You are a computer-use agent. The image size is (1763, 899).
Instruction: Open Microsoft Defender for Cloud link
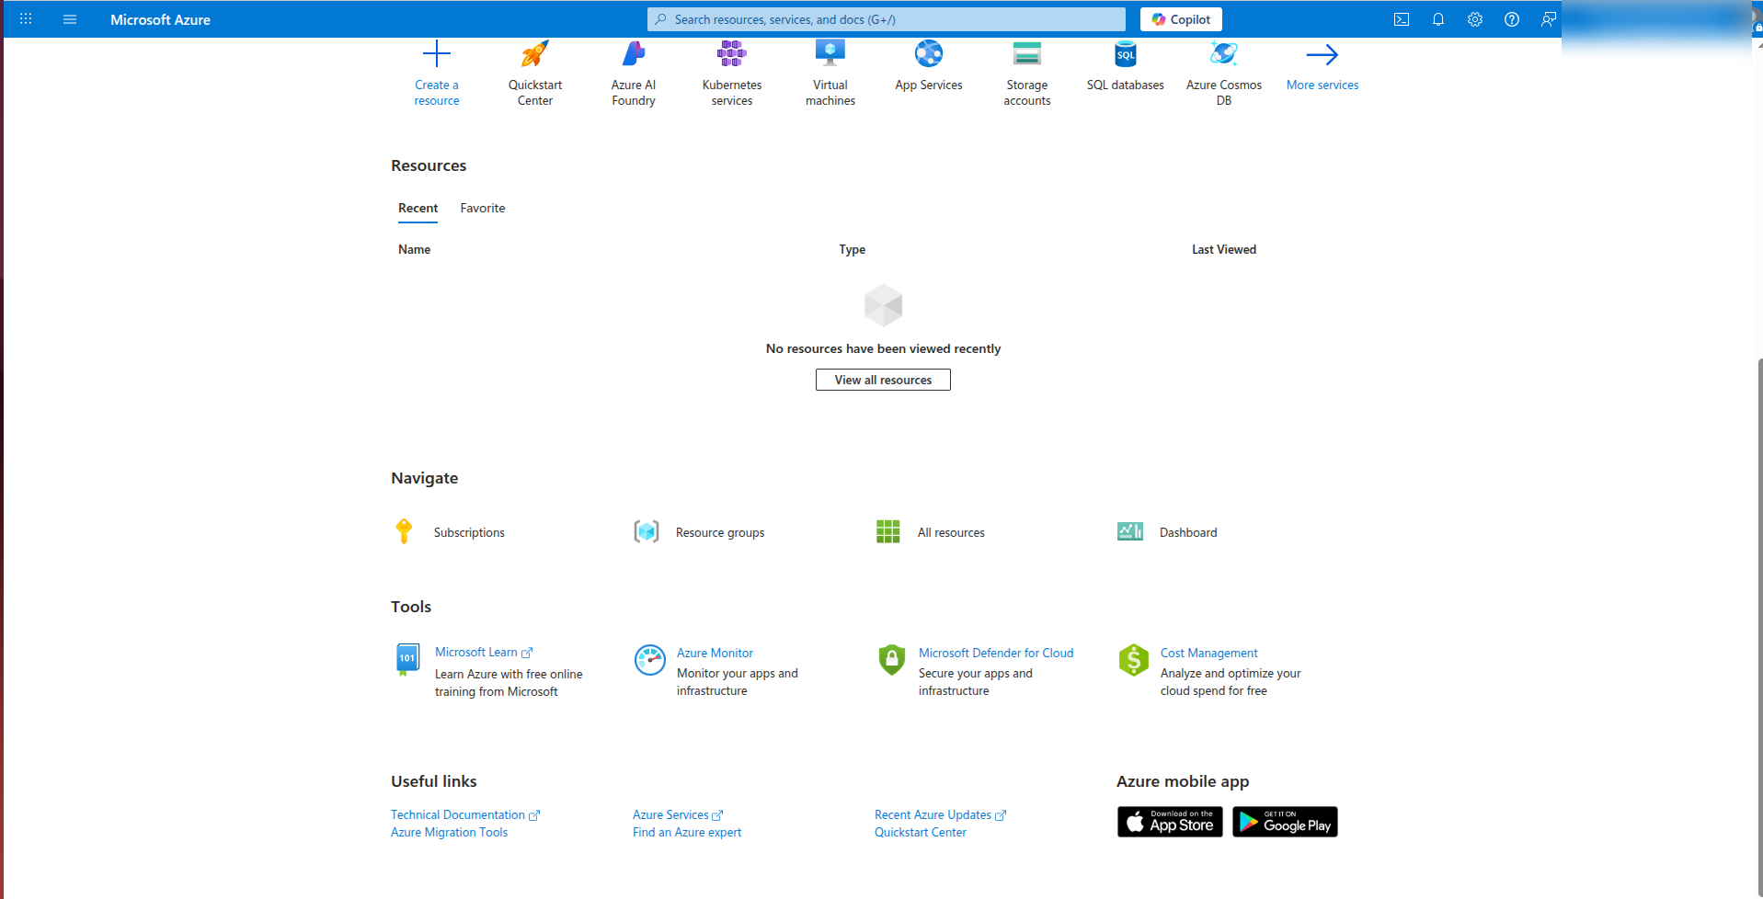pos(996,653)
